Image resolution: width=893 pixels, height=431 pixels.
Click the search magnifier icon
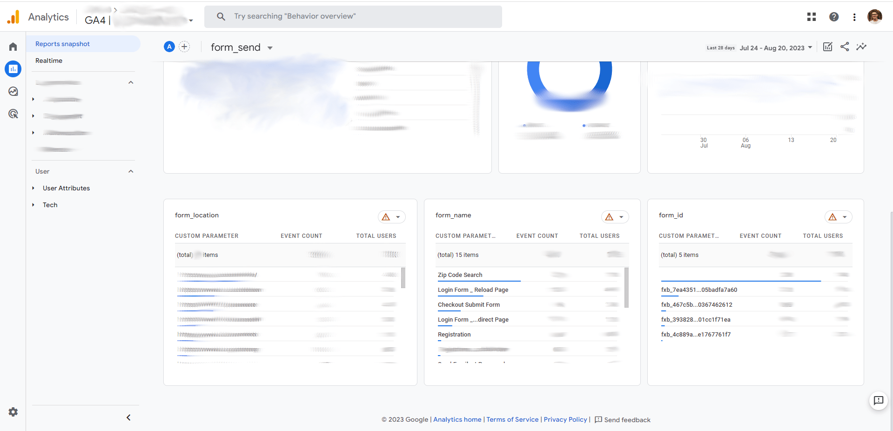click(x=221, y=16)
